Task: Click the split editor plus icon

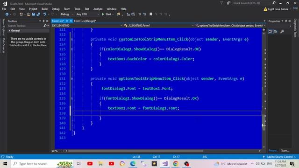Action: pyautogui.click(x=263, y=30)
